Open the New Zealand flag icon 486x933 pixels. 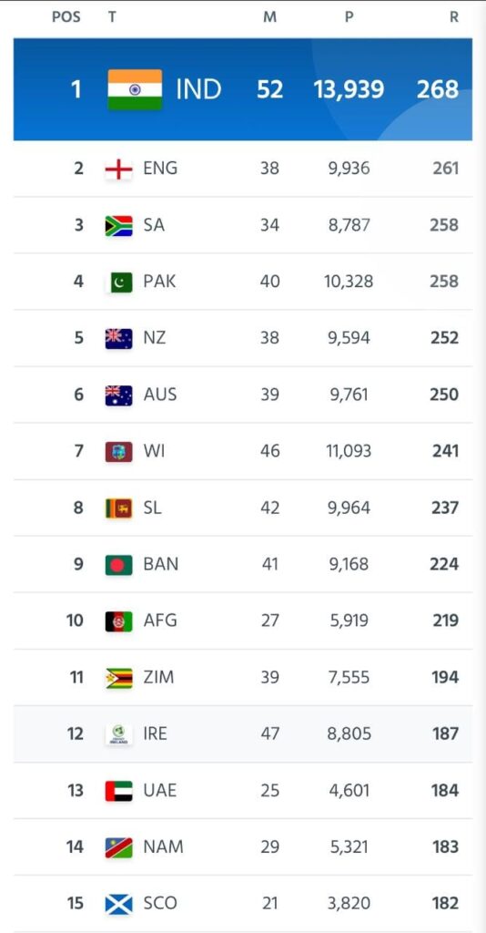(119, 338)
